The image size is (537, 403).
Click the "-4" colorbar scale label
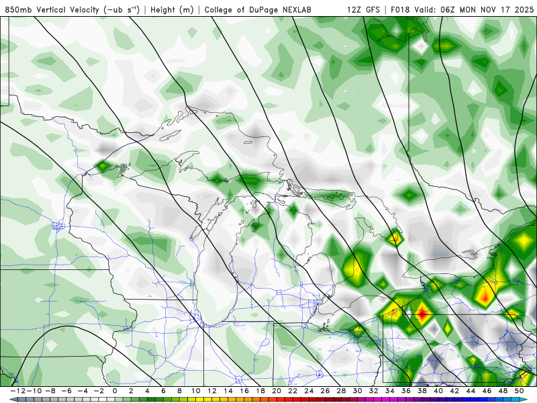pyautogui.click(x=83, y=391)
